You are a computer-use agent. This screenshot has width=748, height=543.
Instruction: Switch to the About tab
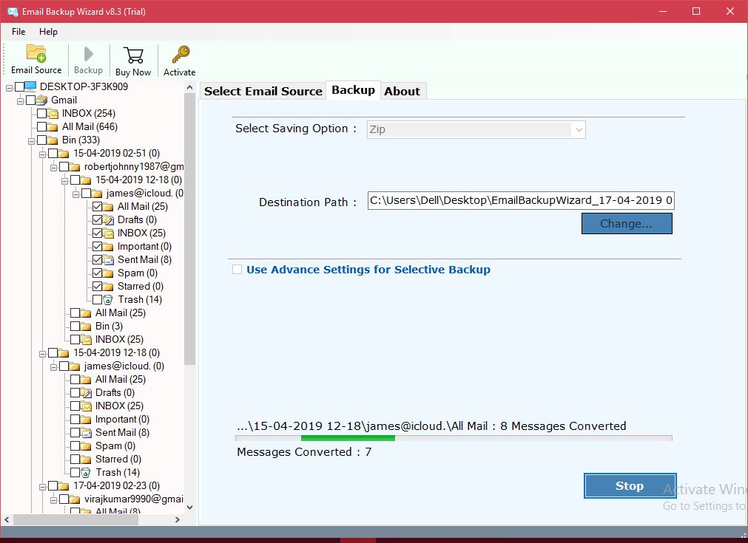(x=402, y=91)
